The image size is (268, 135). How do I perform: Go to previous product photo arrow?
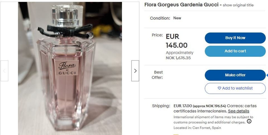point(4,71)
